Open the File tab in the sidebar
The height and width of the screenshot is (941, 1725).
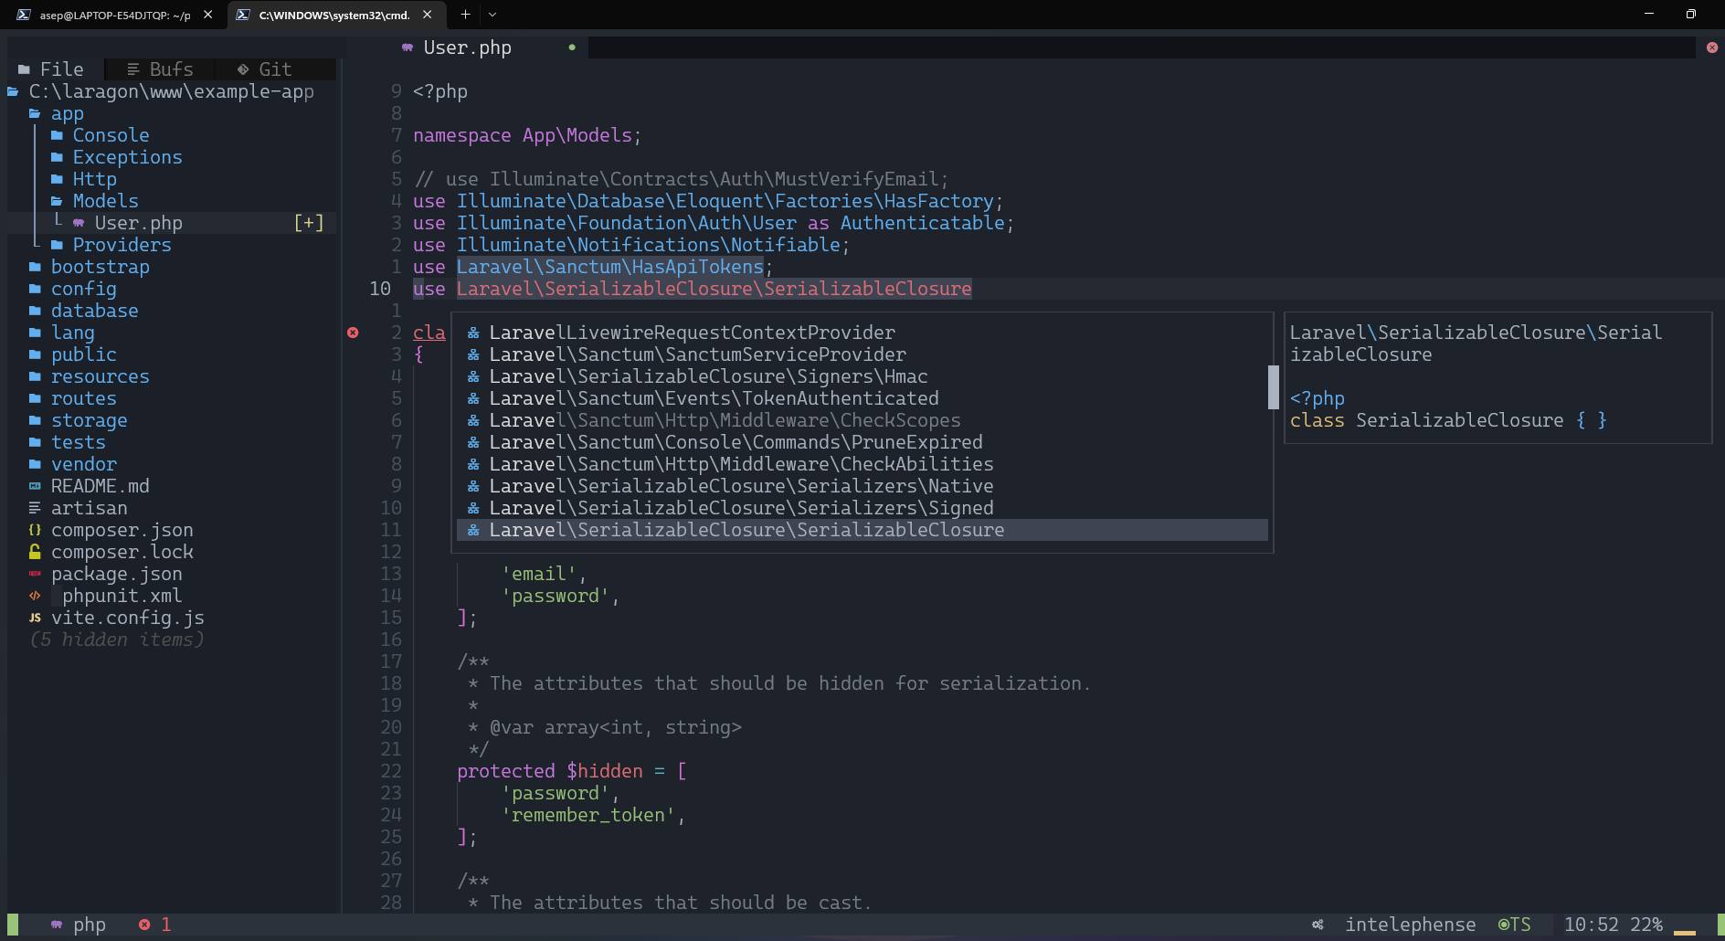51,69
